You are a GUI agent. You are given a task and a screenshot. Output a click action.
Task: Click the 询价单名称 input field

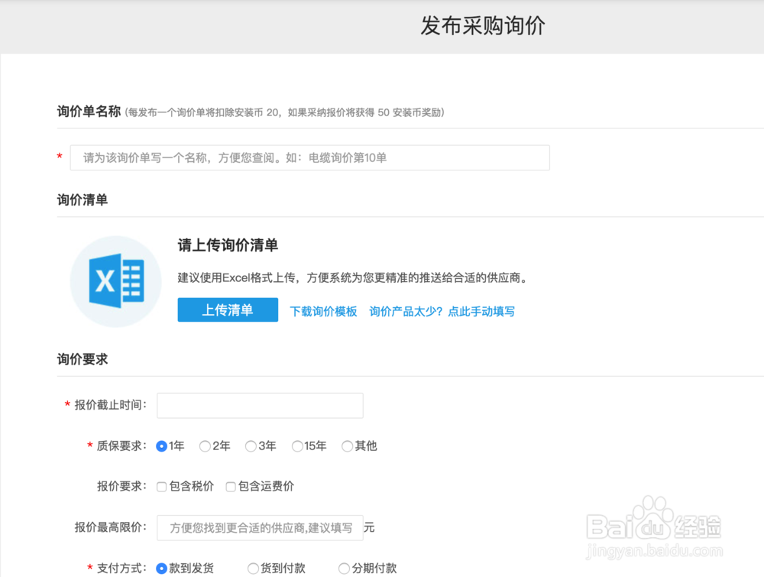[x=310, y=157]
